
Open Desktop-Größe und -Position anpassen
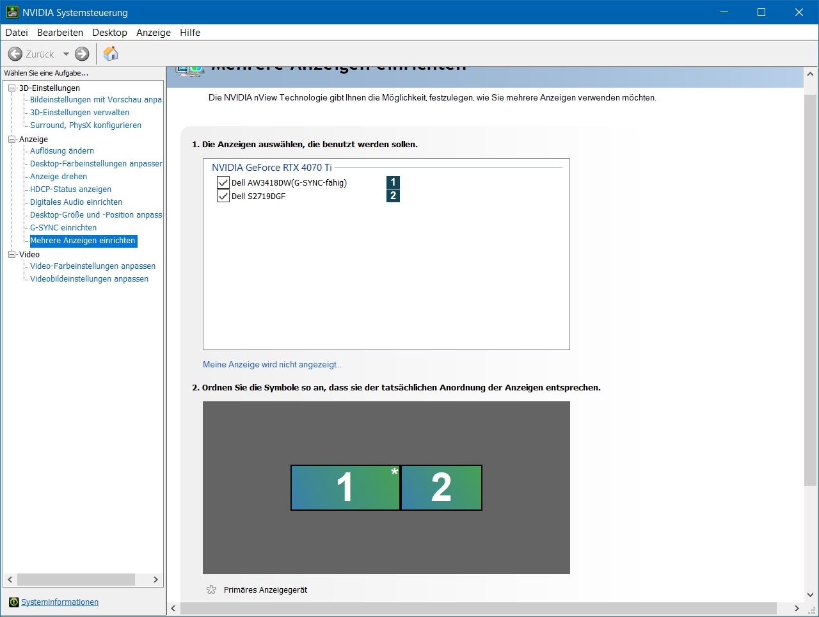(x=96, y=215)
